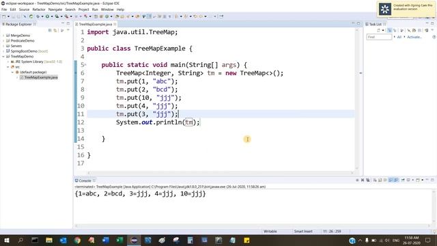Click the Find field in Task List
The width and height of the screenshot is (437, 246).
[379, 37]
